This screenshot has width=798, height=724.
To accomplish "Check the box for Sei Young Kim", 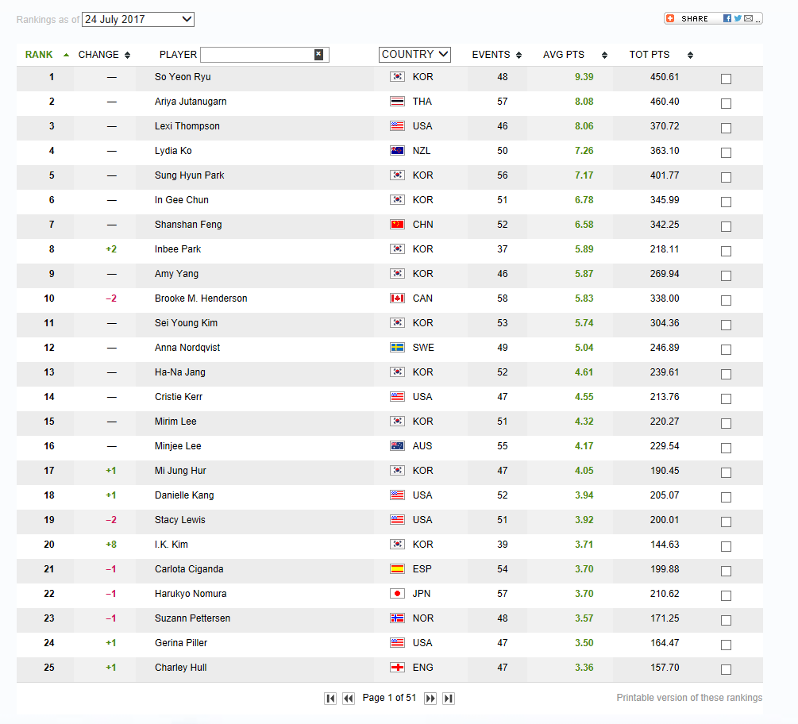I will click(x=727, y=325).
